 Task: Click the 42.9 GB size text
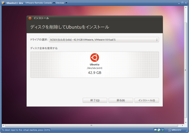[94, 73]
